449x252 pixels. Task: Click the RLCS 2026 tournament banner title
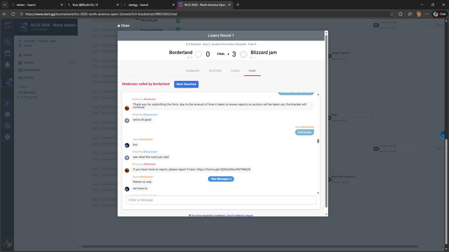point(54,25)
